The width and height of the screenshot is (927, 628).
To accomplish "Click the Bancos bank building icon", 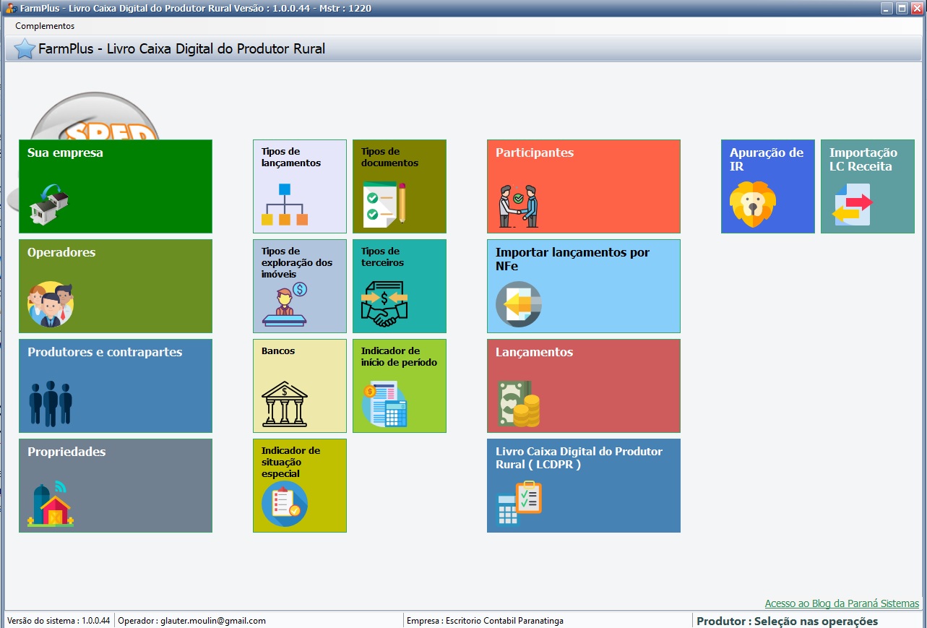I will [285, 404].
